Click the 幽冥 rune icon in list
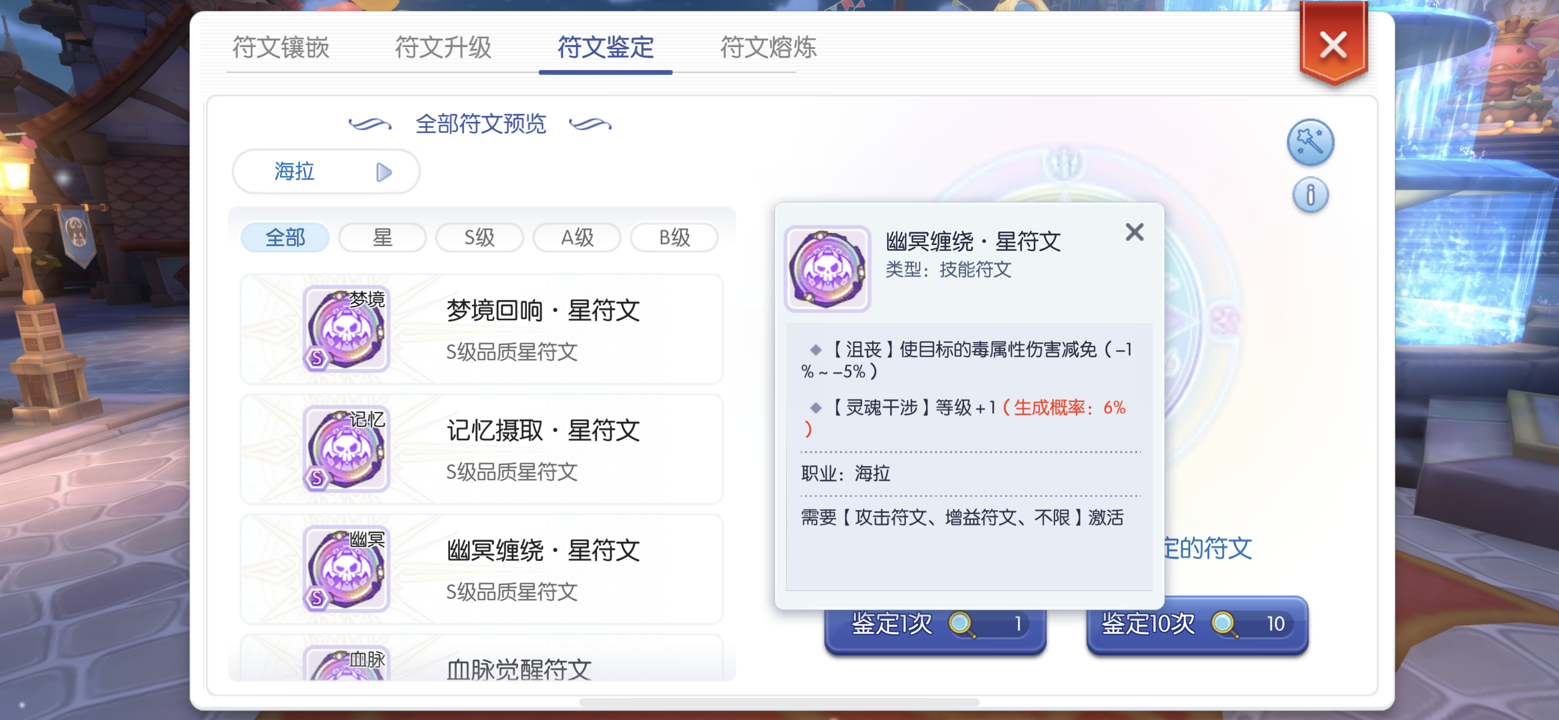The width and height of the screenshot is (1559, 720). 346,568
